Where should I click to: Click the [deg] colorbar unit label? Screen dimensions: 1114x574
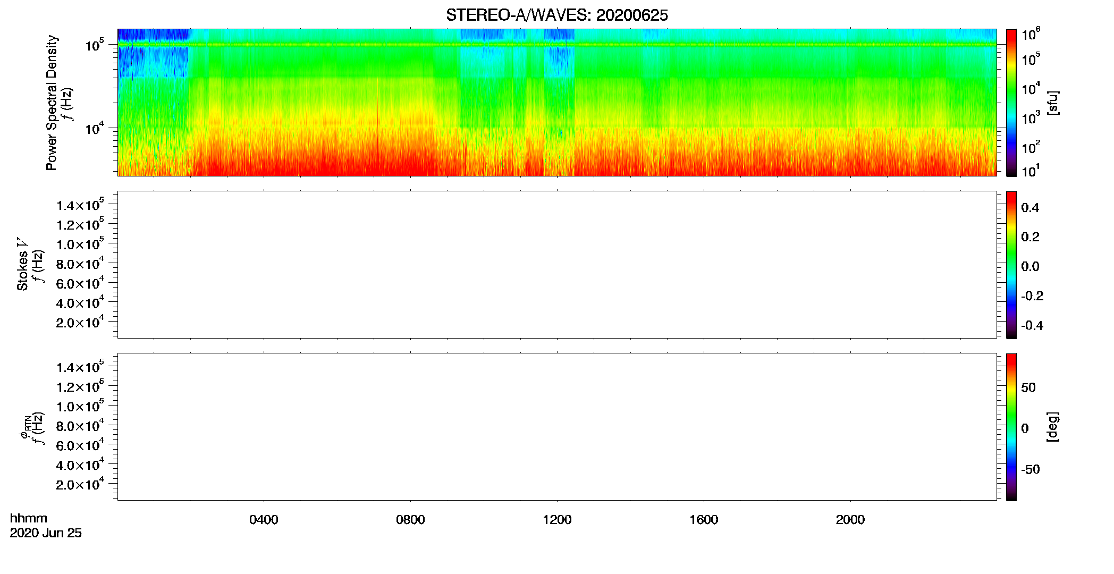click(1052, 427)
